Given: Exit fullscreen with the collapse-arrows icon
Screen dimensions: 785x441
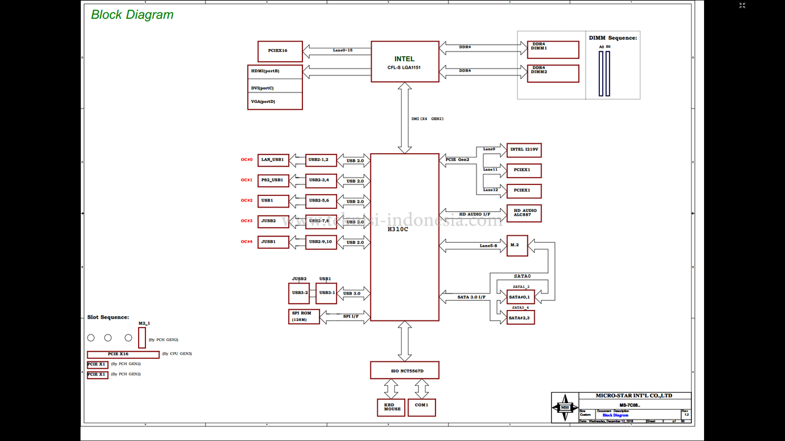Looking at the screenshot, I should 742,6.
